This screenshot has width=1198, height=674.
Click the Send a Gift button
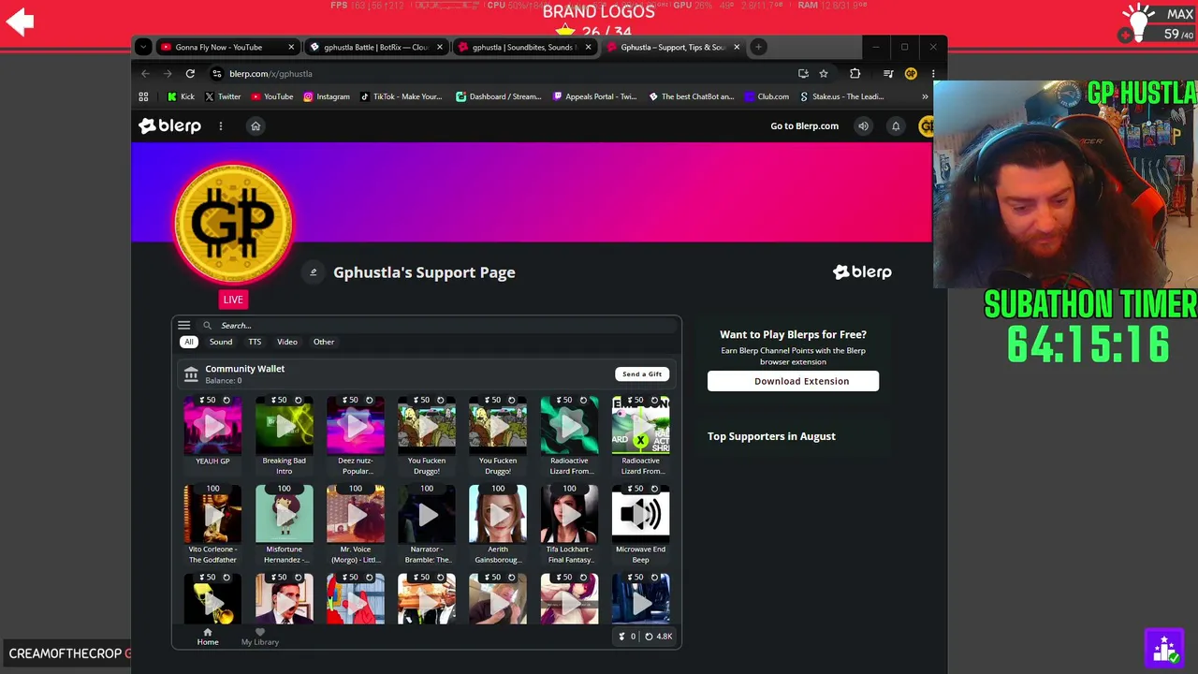642,374
